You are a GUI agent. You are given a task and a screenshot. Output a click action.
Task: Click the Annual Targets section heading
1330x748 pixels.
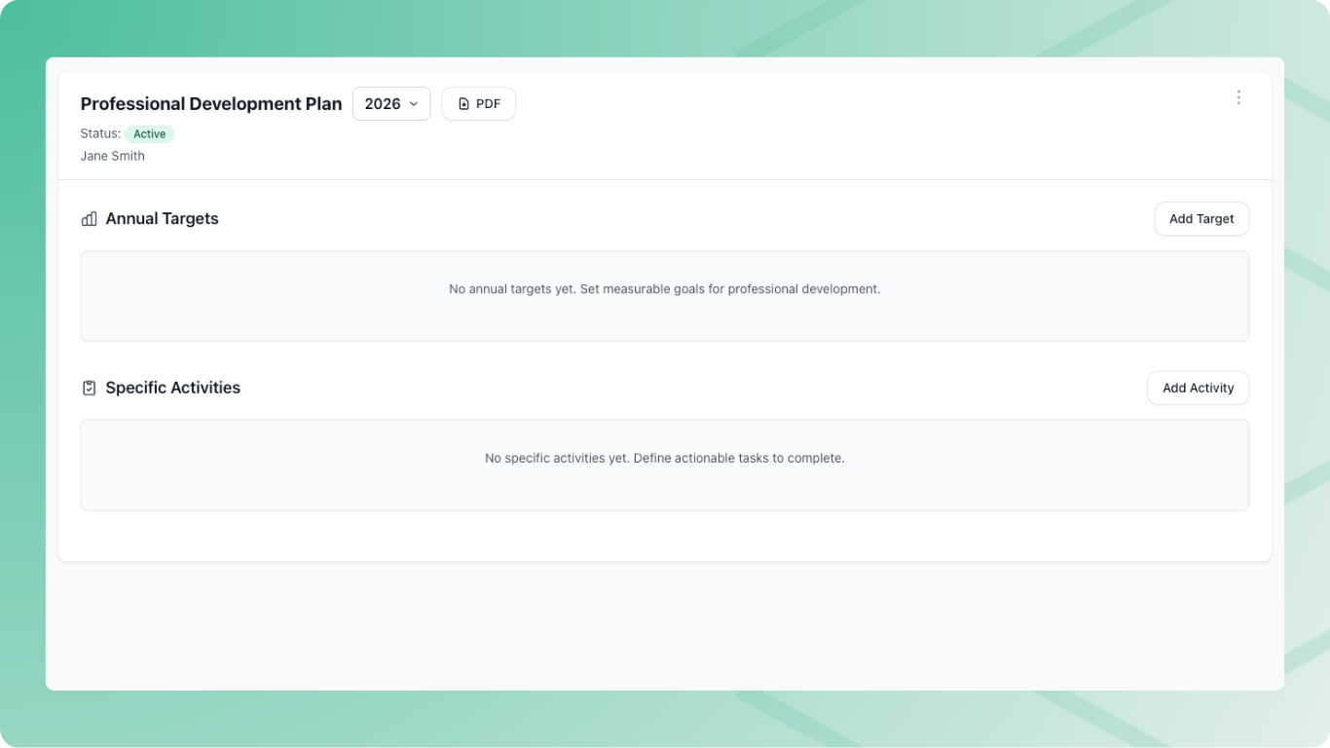[x=162, y=219]
